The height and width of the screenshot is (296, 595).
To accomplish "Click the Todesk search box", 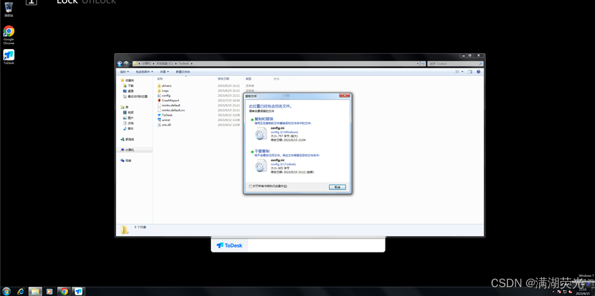I will pos(455,64).
